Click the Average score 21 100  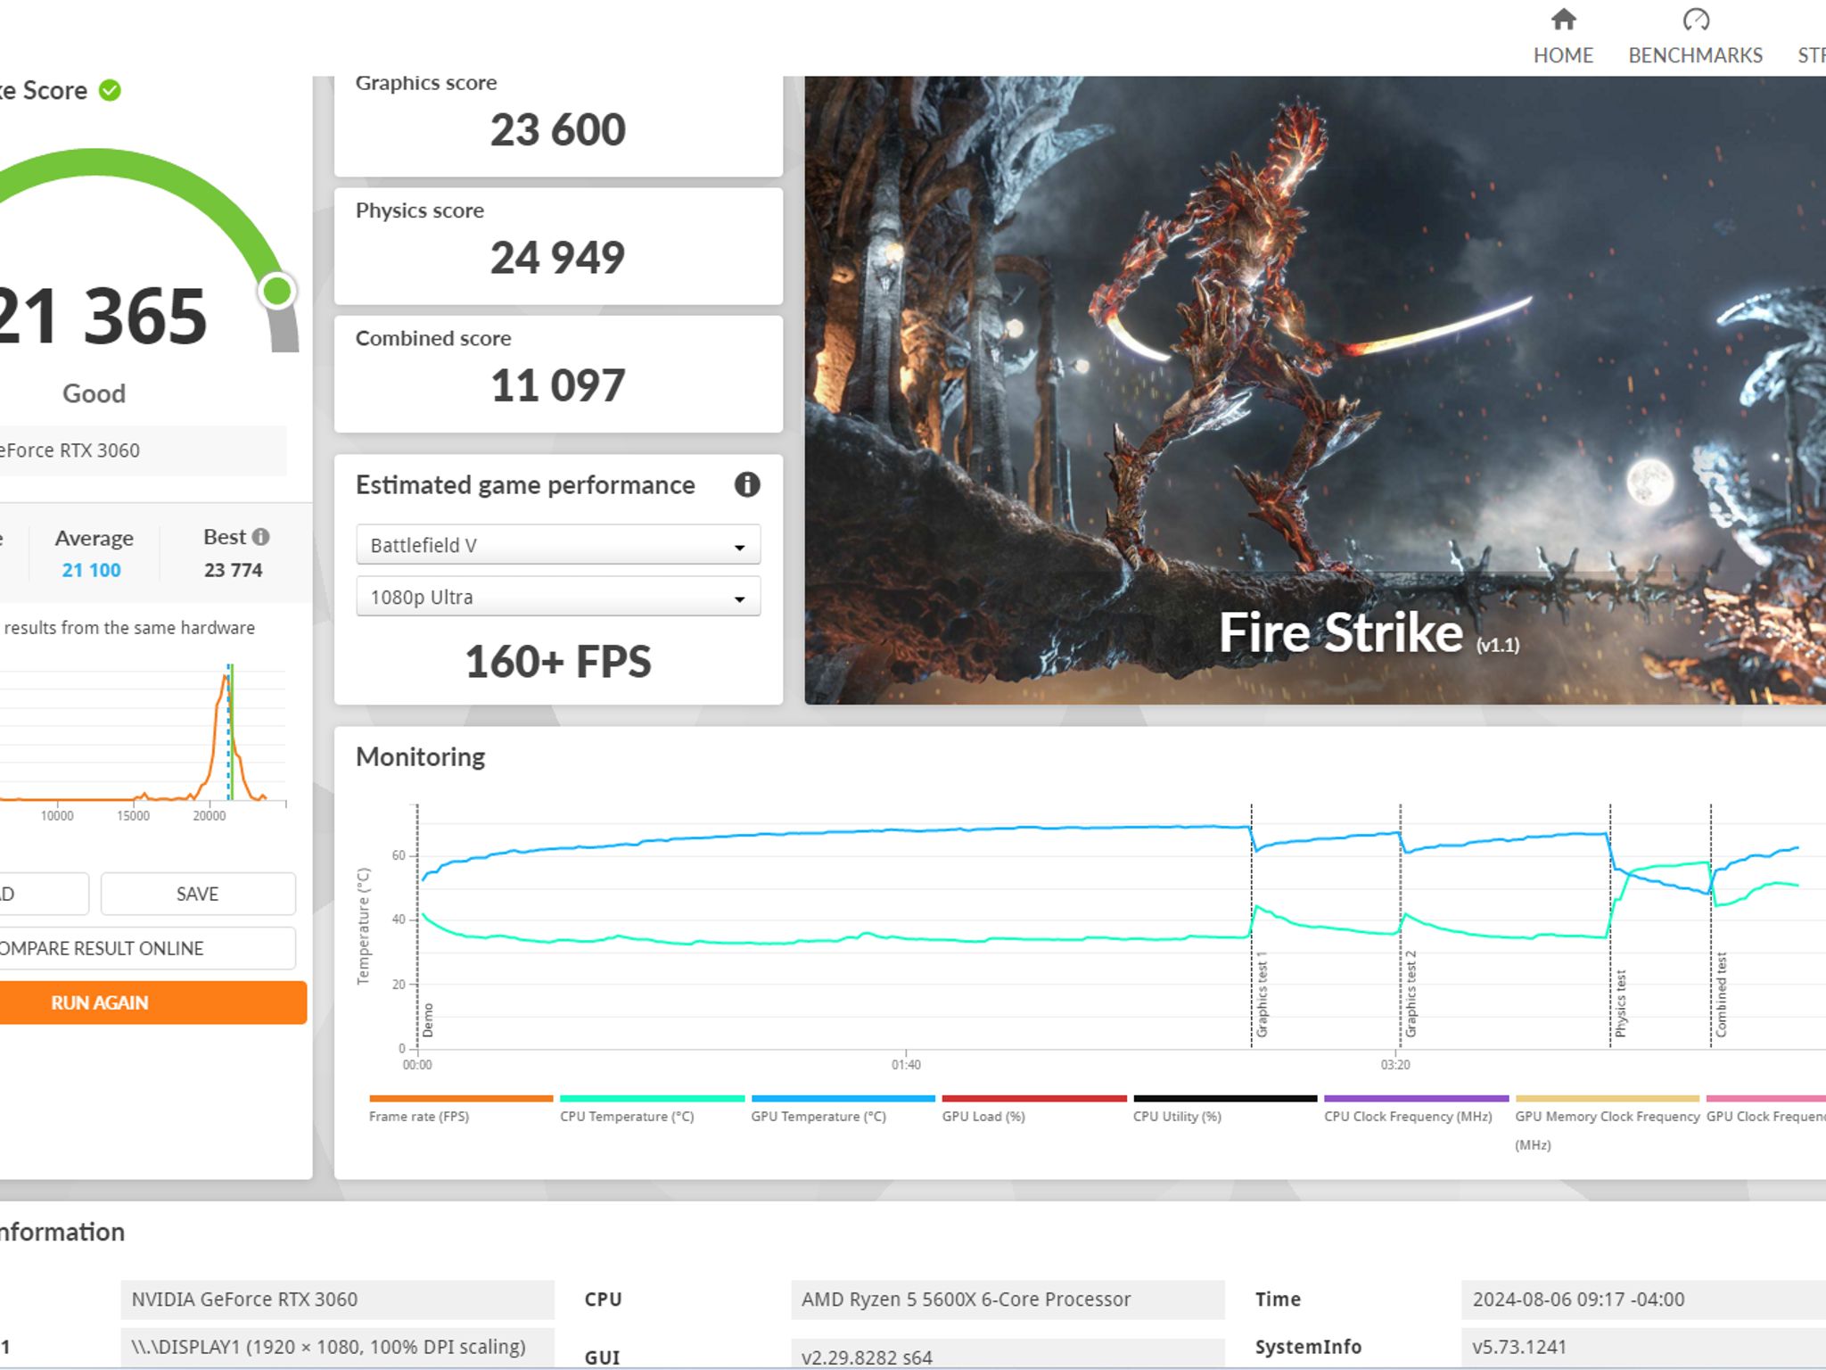[x=91, y=570]
